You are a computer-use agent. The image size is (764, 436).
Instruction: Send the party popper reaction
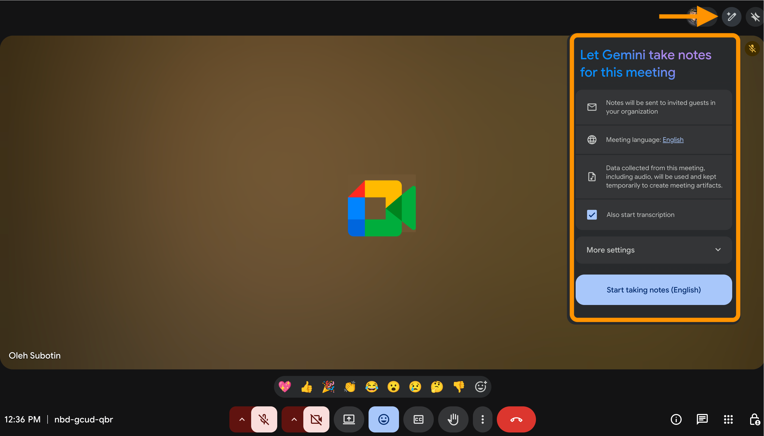click(328, 387)
